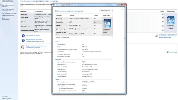Click the 'Хранилище' section heading
The height and width of the screenshot is (100, 178).
tap(58, 59)
